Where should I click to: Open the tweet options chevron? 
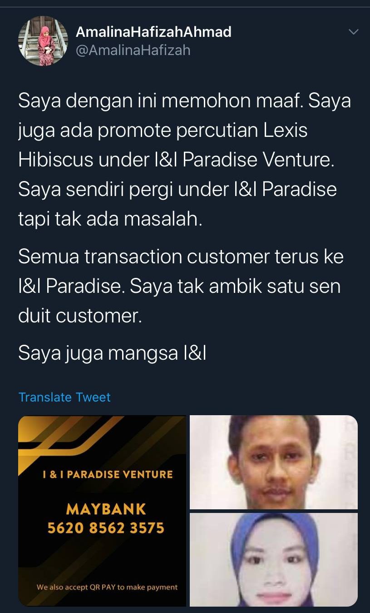click(353, 32)
